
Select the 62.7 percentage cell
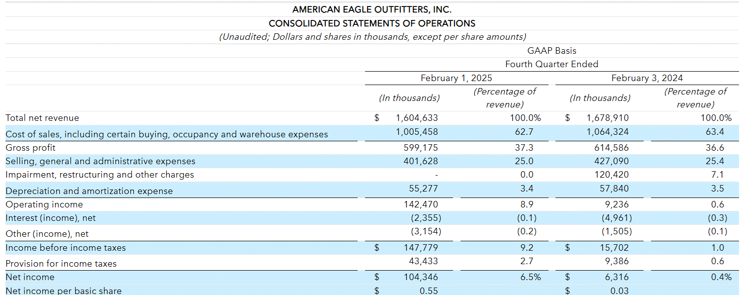point(524,132)
